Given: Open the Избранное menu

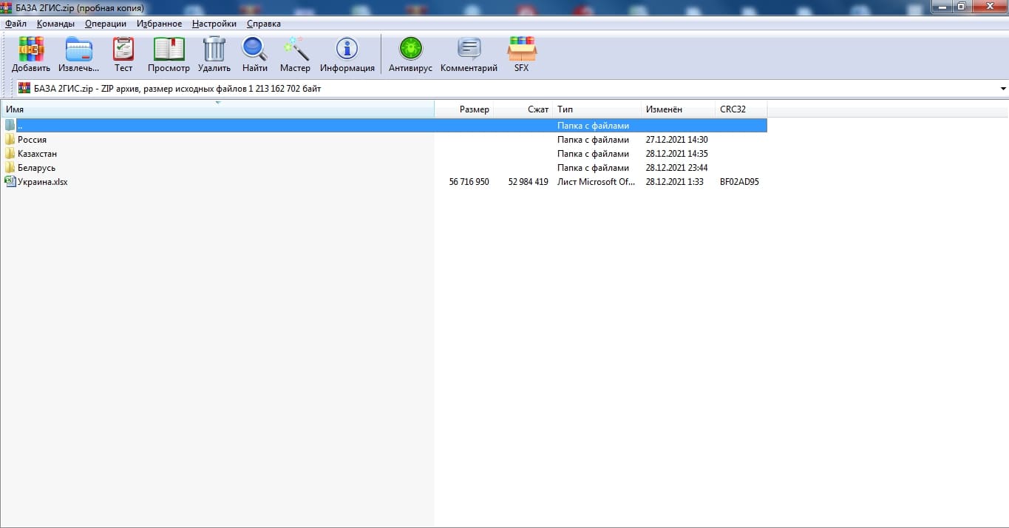Looking at the screenshot, I should point(159,24).
